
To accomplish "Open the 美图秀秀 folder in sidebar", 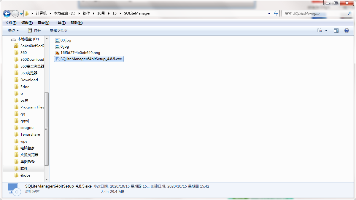I will 24,161.
